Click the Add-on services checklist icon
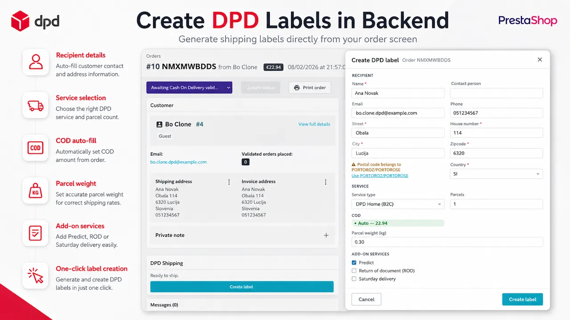The image size is (570, 320). tap(36, 233)
